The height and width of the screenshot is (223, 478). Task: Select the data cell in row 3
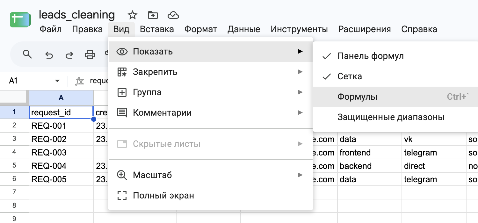(370, 139)
